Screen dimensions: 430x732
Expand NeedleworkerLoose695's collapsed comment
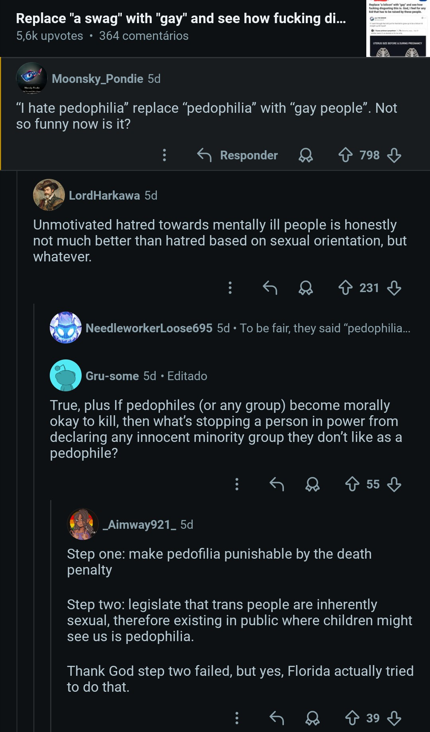tap(247, 328)
